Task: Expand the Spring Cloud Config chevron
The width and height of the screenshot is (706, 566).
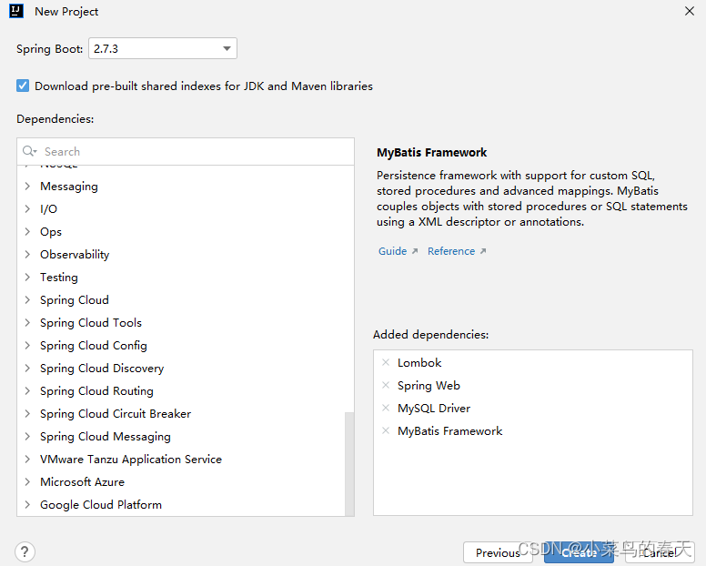Action: point(27,346)
